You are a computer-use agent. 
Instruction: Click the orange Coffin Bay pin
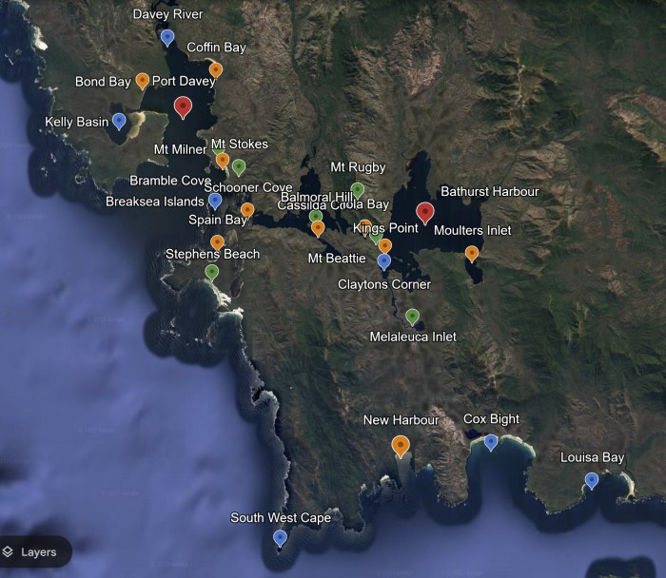(216, 70)
